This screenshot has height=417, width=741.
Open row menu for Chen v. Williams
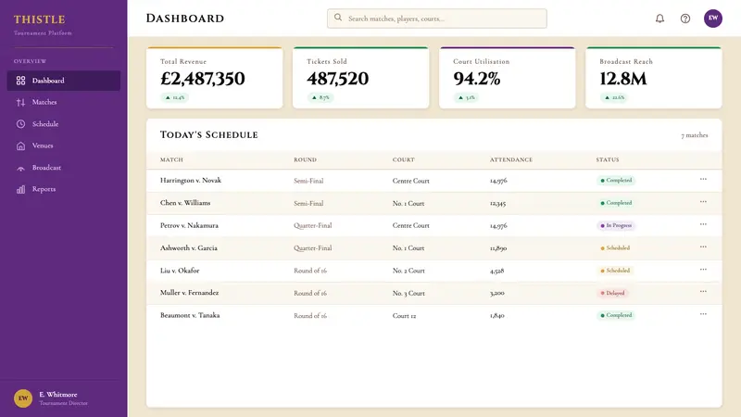703,202
